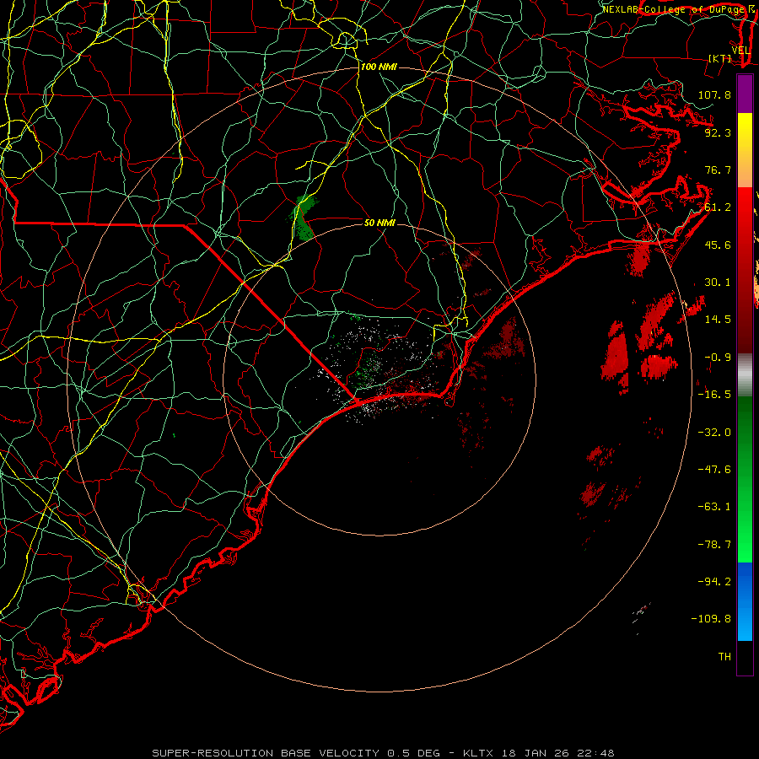Click the -32.0 legend value

point(714,432)
